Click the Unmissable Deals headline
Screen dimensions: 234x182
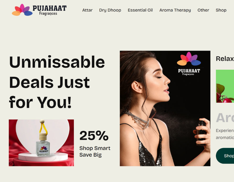point(57,82)
